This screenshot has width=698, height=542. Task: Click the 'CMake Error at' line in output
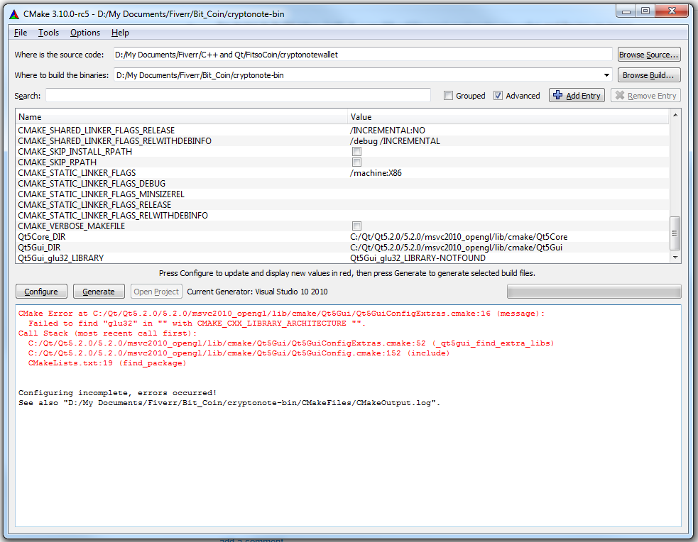tap(281, 314)
